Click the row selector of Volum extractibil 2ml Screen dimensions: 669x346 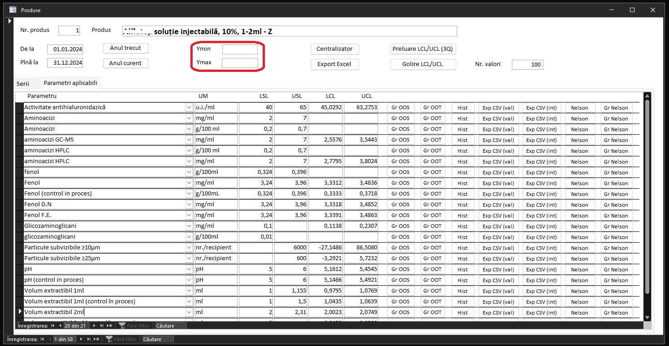click(19, 311)
